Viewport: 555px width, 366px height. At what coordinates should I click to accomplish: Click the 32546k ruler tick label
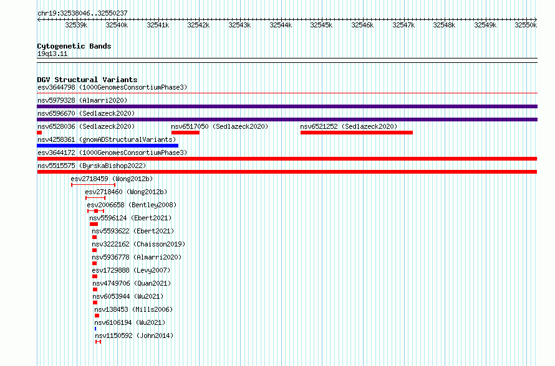tap(362, 25)
